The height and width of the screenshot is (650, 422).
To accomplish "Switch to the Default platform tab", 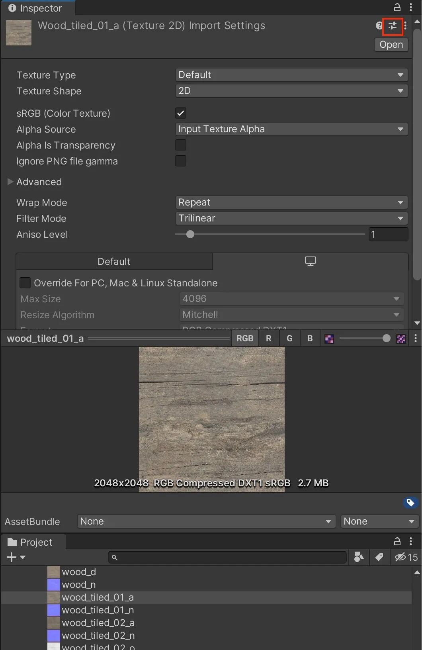I will (114, 262).
